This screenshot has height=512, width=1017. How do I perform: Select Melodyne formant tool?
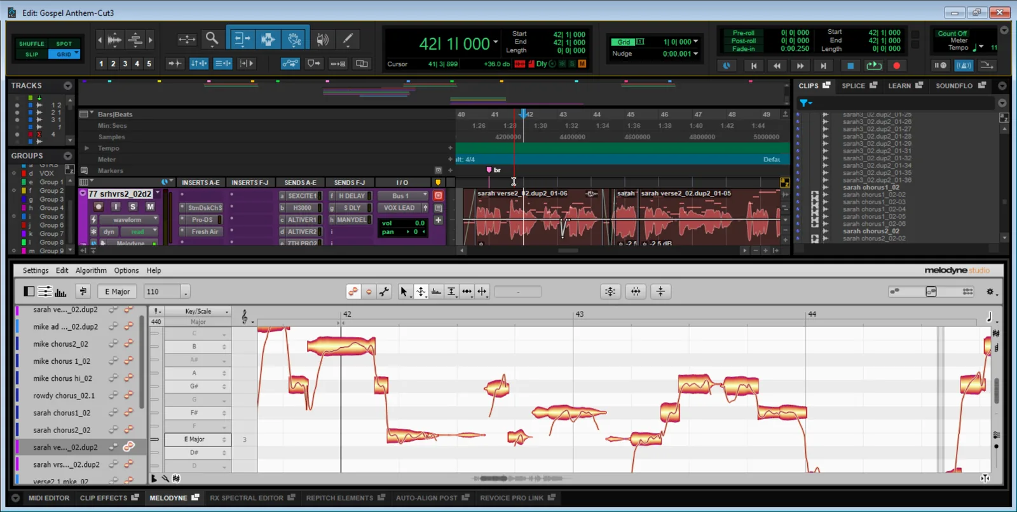(x=436, y=291)
